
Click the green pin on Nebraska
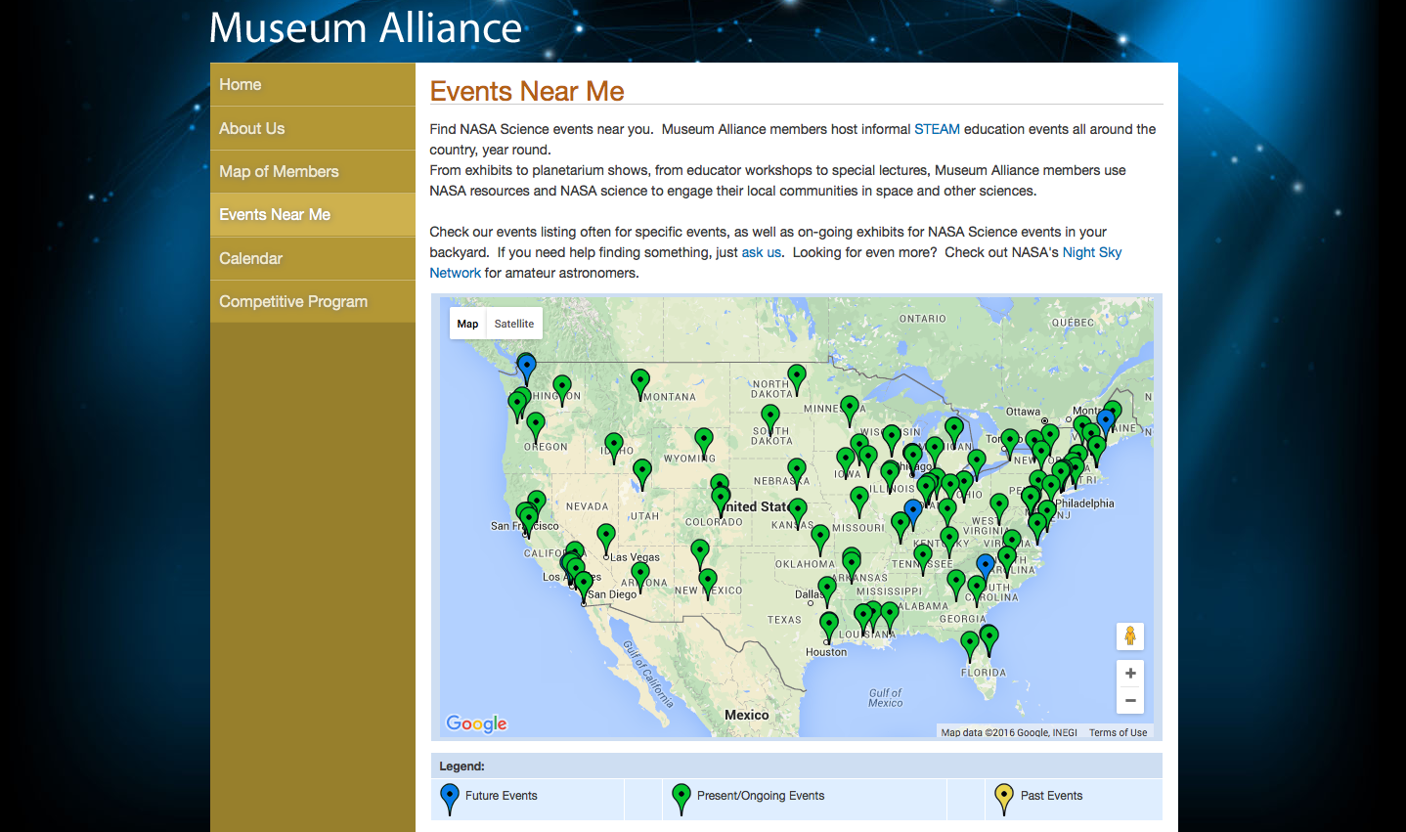797,474
